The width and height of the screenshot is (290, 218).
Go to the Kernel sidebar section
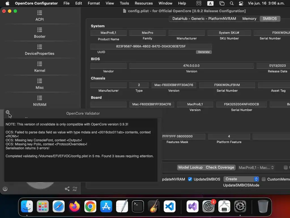coord(40,67)
